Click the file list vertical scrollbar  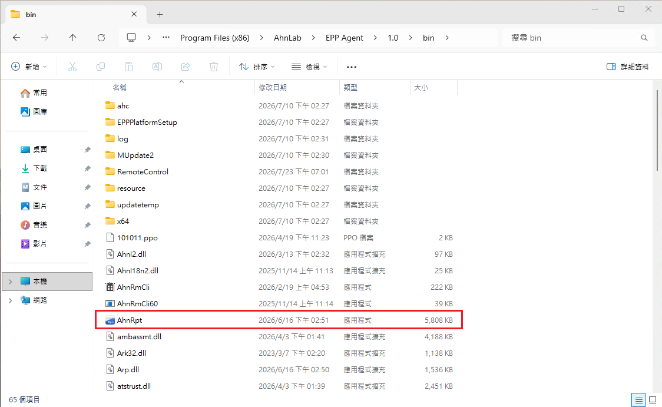657,130
